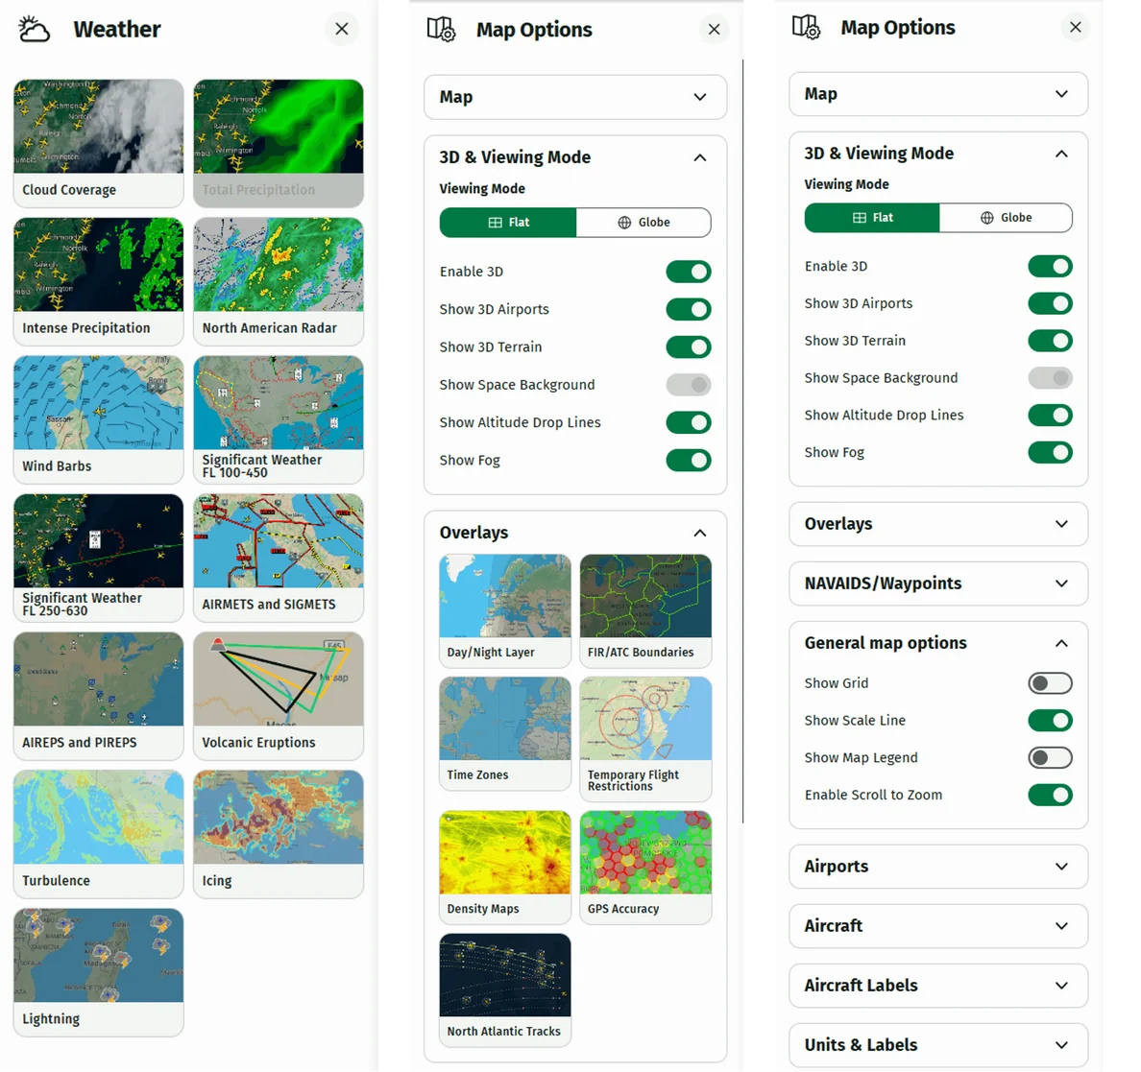Toggle Show Space Background in right panel
The height and width of the screenshot is (1072, 1141).
(x=1050, y=377)
